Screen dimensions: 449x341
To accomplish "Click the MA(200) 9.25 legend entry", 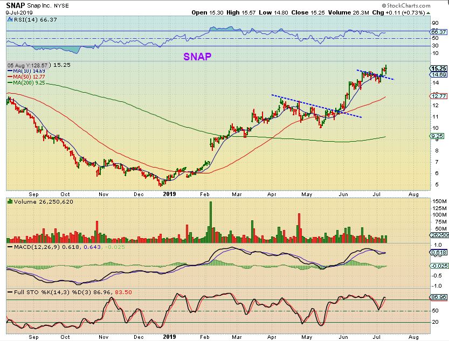I will (26, 82).
